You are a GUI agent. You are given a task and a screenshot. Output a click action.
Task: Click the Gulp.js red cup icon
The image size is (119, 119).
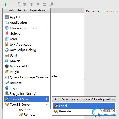pos(7,34)
